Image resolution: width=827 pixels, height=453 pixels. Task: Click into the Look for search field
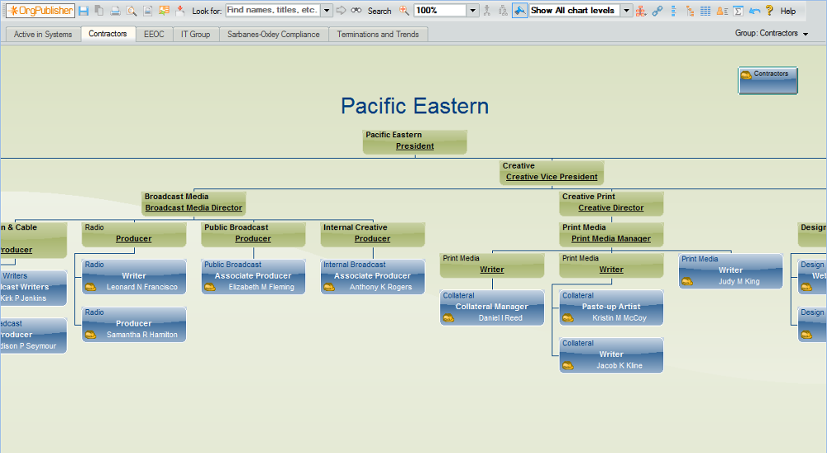[273, 10]
